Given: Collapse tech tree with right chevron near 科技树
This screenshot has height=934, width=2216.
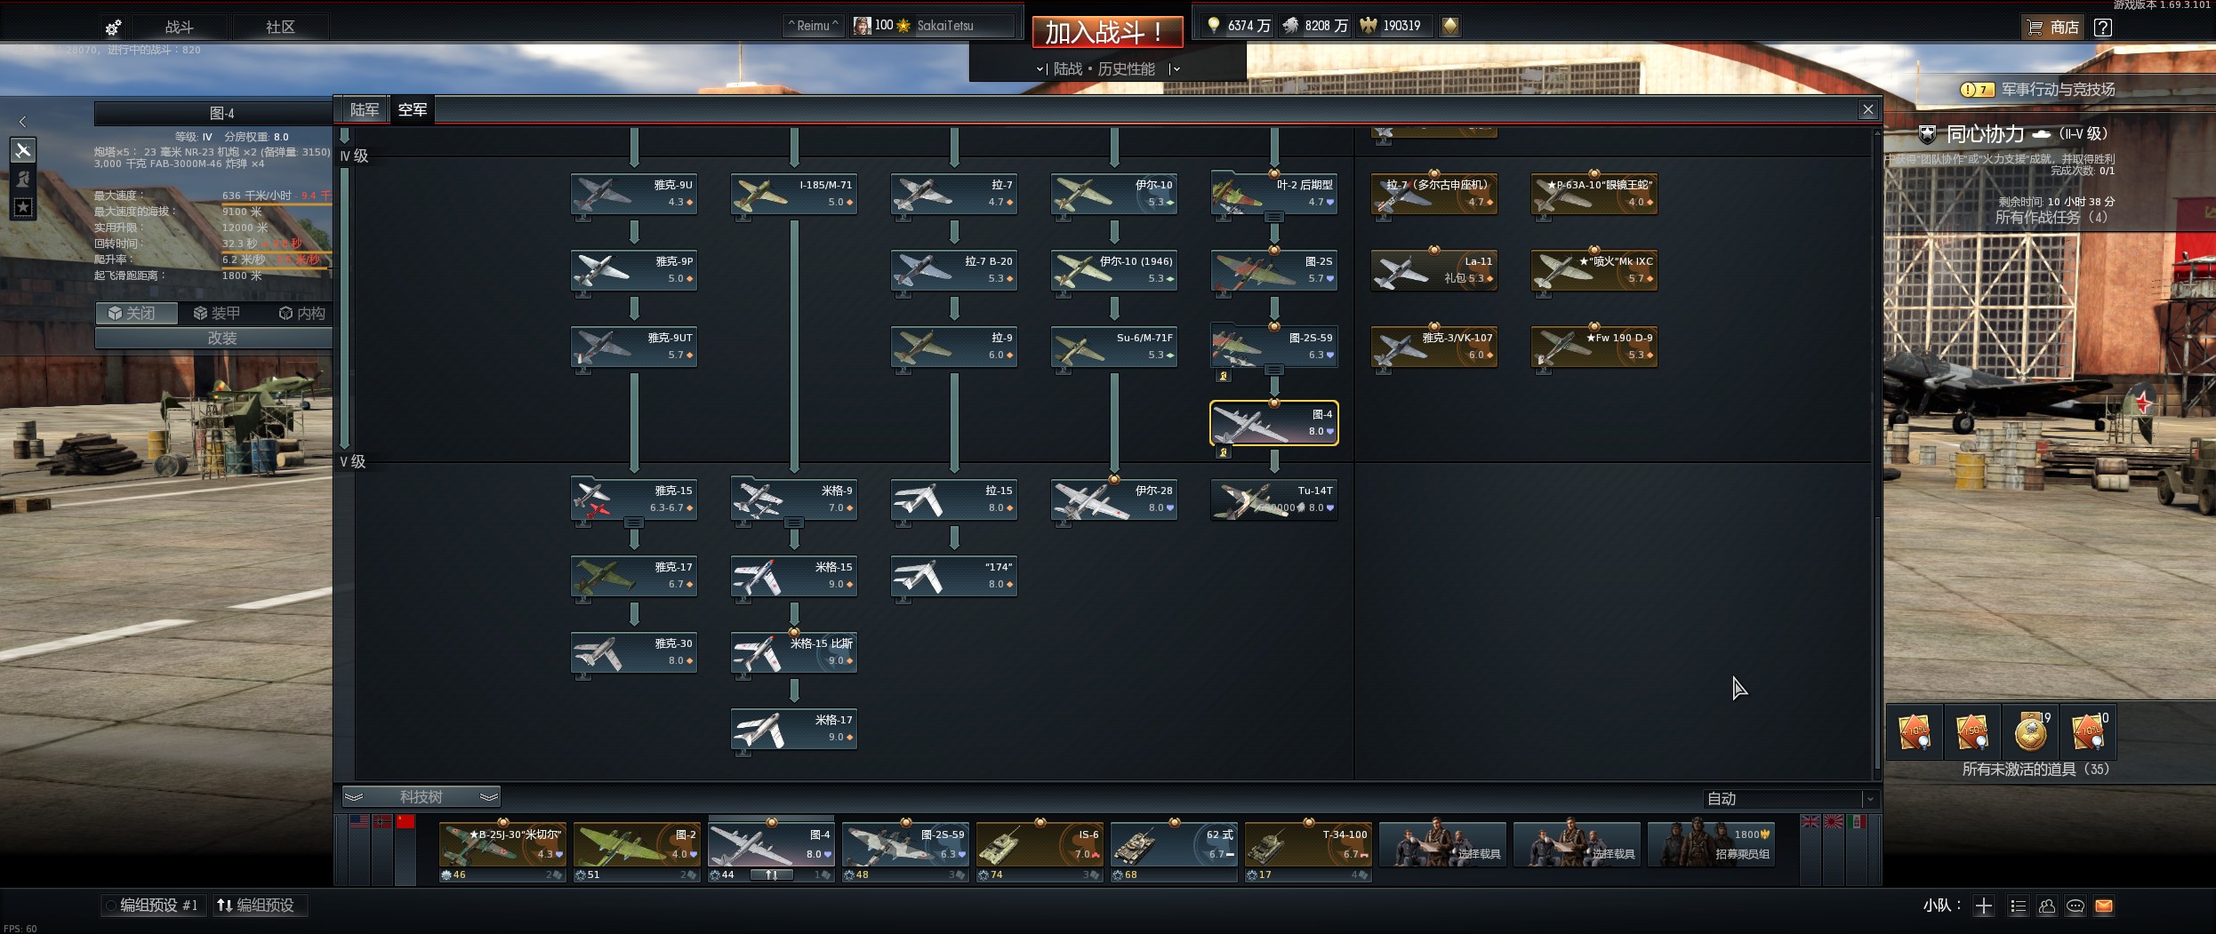Looking at the screenshot, I should [489, 797].
